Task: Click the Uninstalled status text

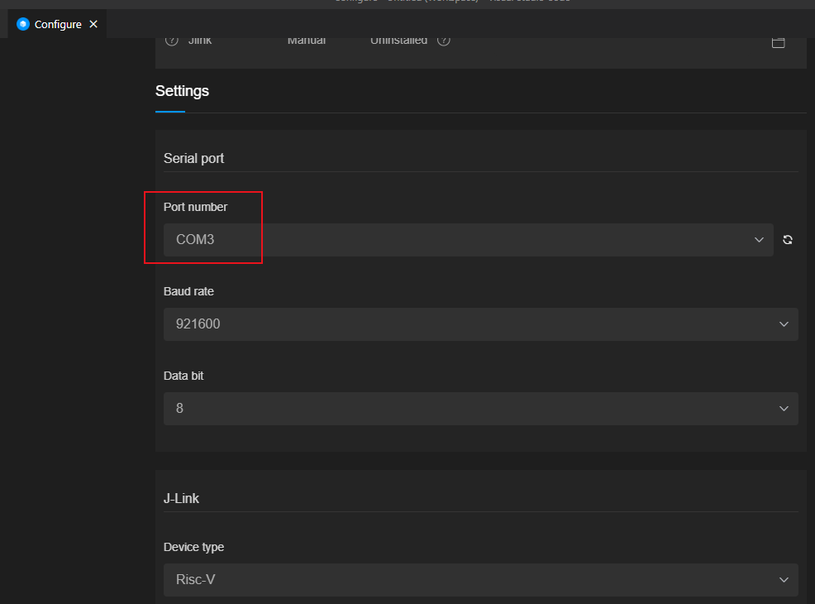Action: (398, 41)
